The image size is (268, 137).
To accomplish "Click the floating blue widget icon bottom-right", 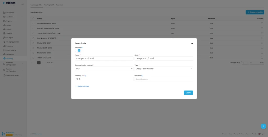I will [x=263, y=126].
